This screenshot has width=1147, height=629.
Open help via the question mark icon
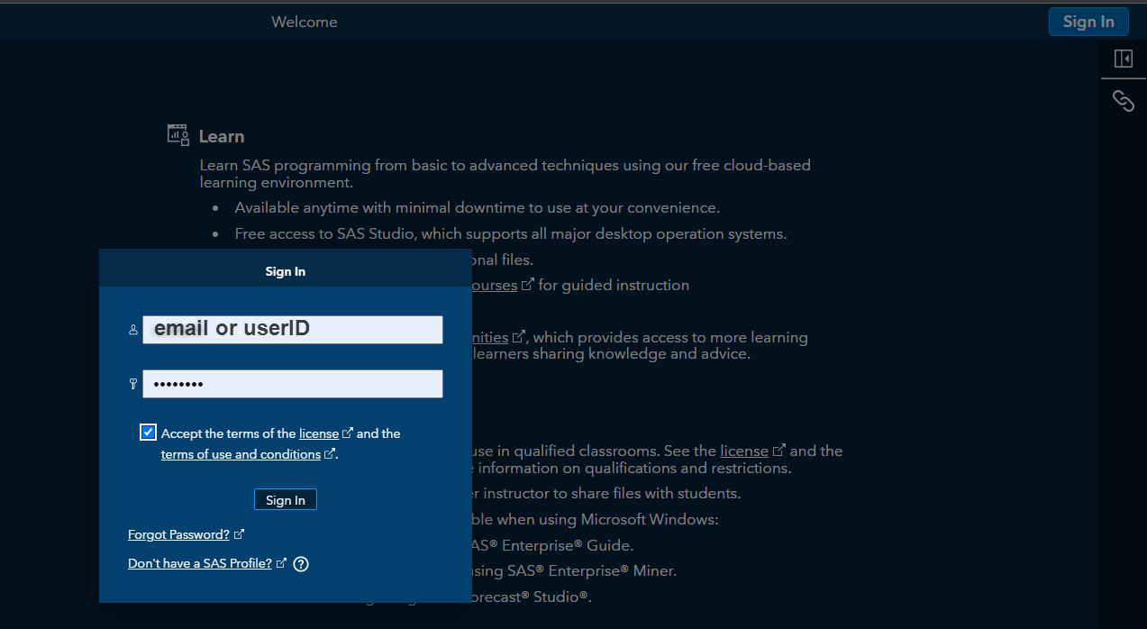tap(301, 563)
